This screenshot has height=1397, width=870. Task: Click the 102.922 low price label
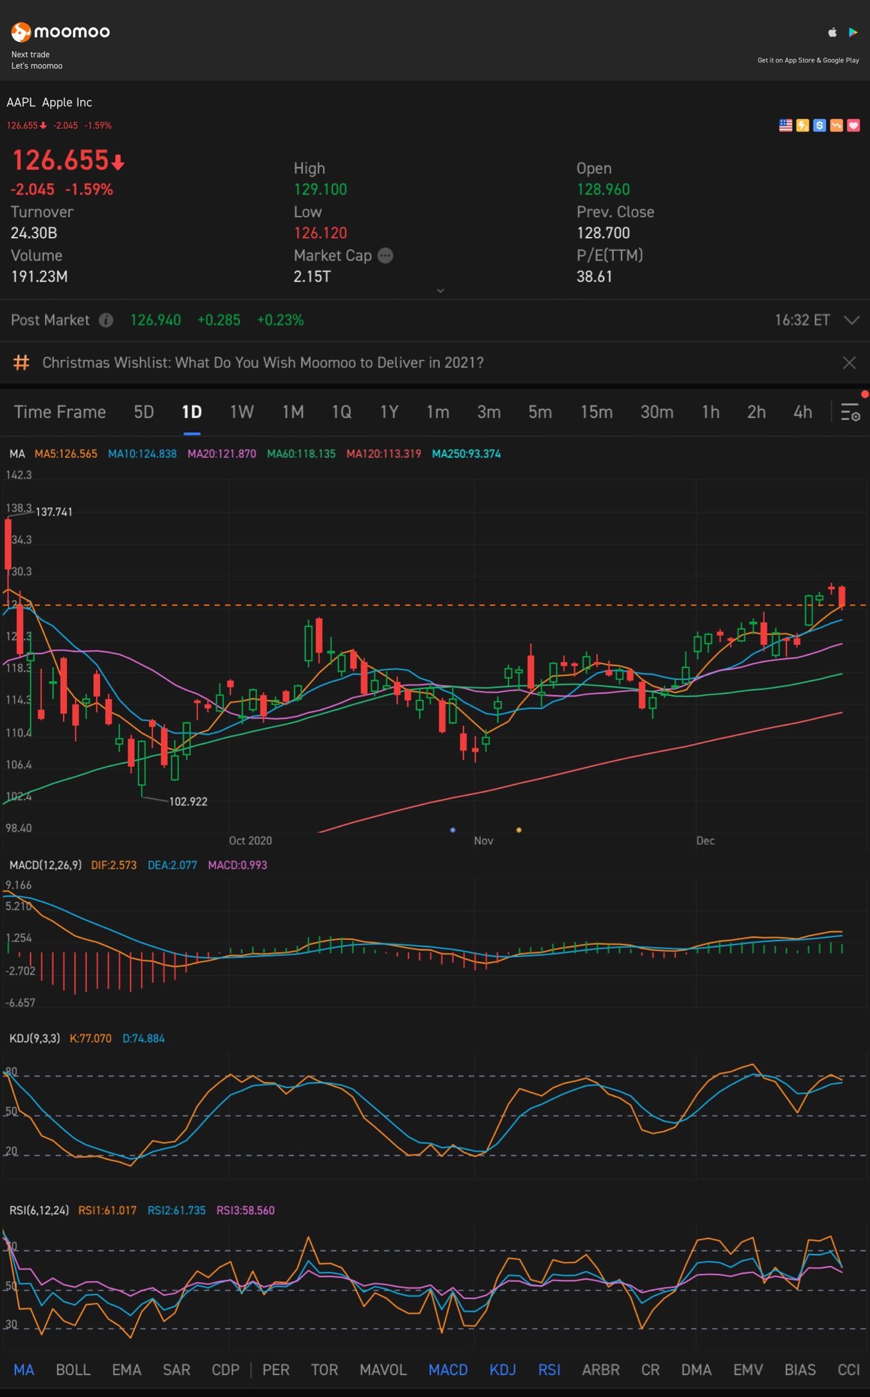tap(188, 801)
